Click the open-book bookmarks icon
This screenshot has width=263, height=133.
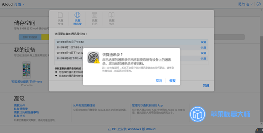(111, 15)
